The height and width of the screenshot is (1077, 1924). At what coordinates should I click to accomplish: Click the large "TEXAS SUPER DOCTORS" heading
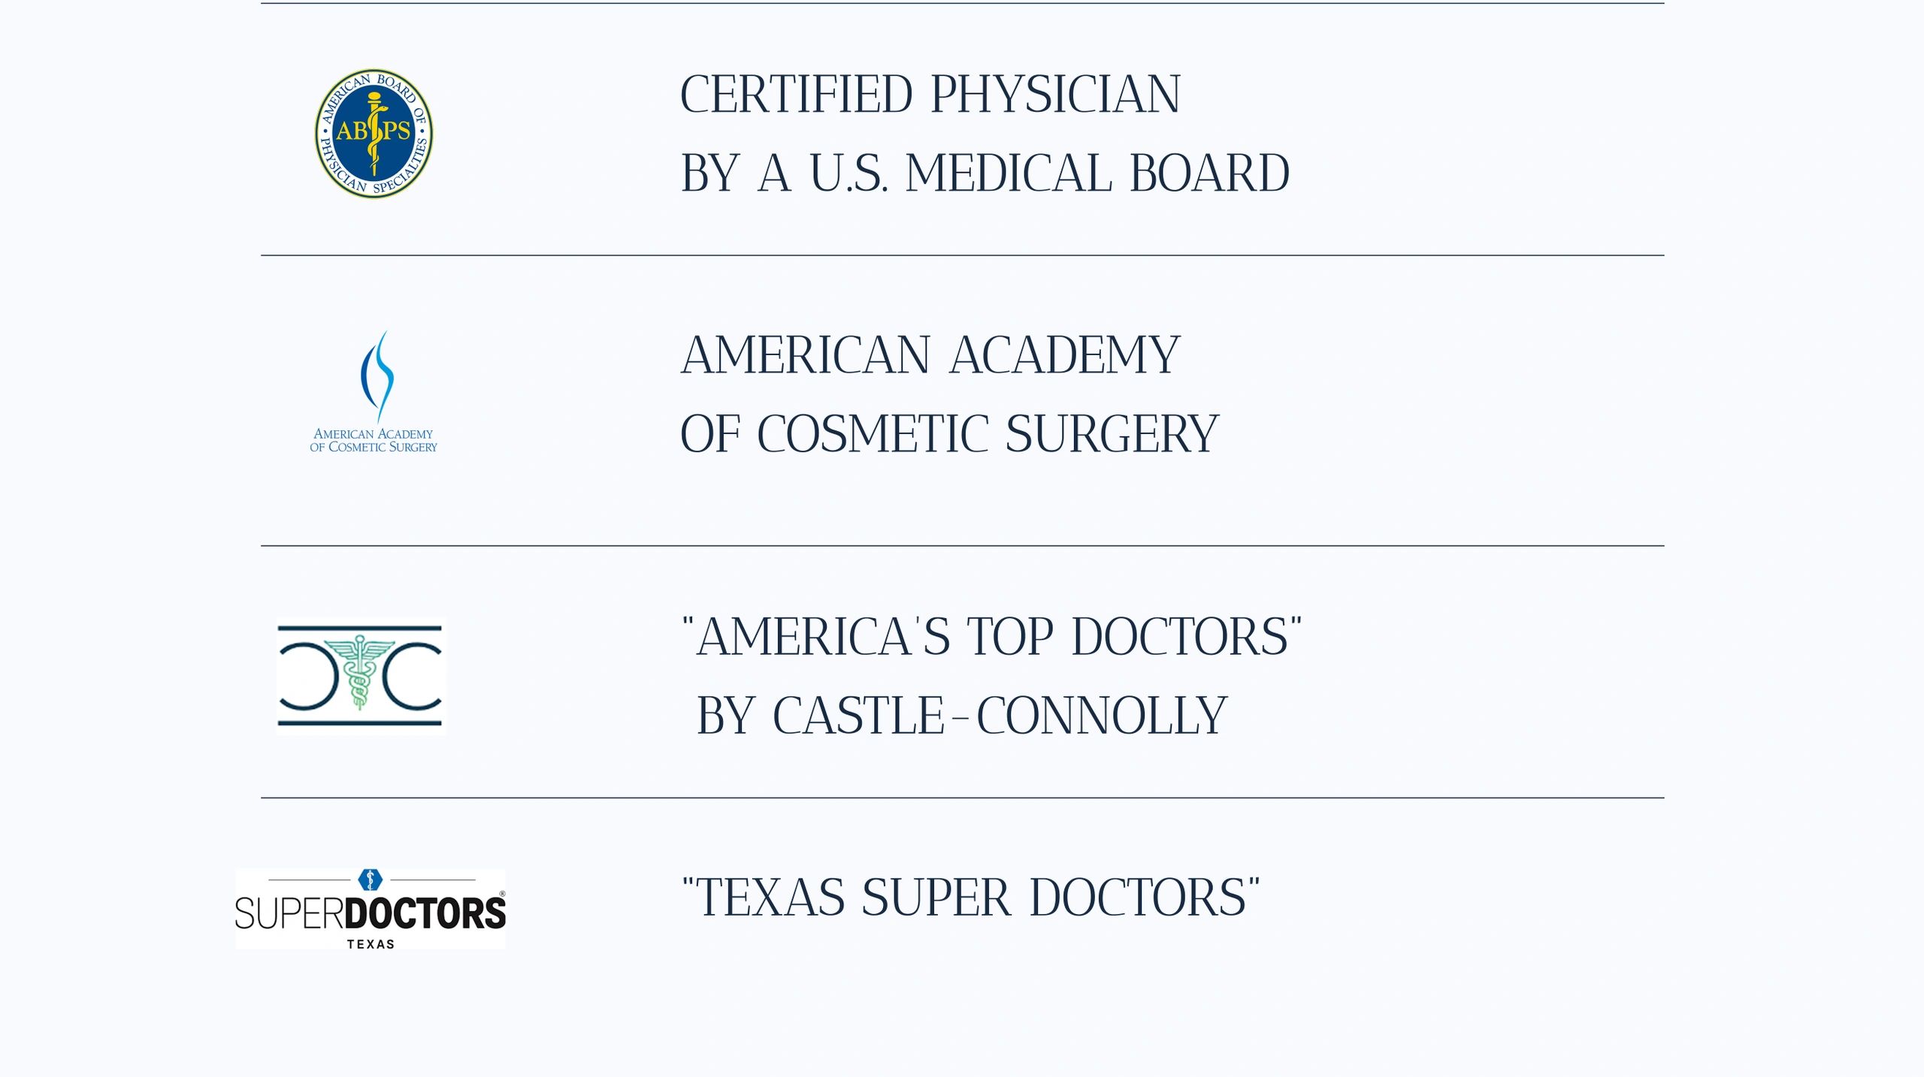pos(970,897)
